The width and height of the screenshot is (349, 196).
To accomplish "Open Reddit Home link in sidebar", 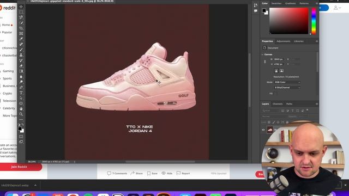I will [6, 25].
